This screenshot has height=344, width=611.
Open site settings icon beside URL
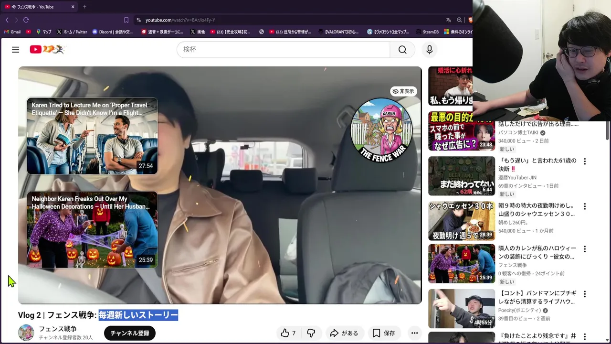pyautogui.click(x=138, y=20)
